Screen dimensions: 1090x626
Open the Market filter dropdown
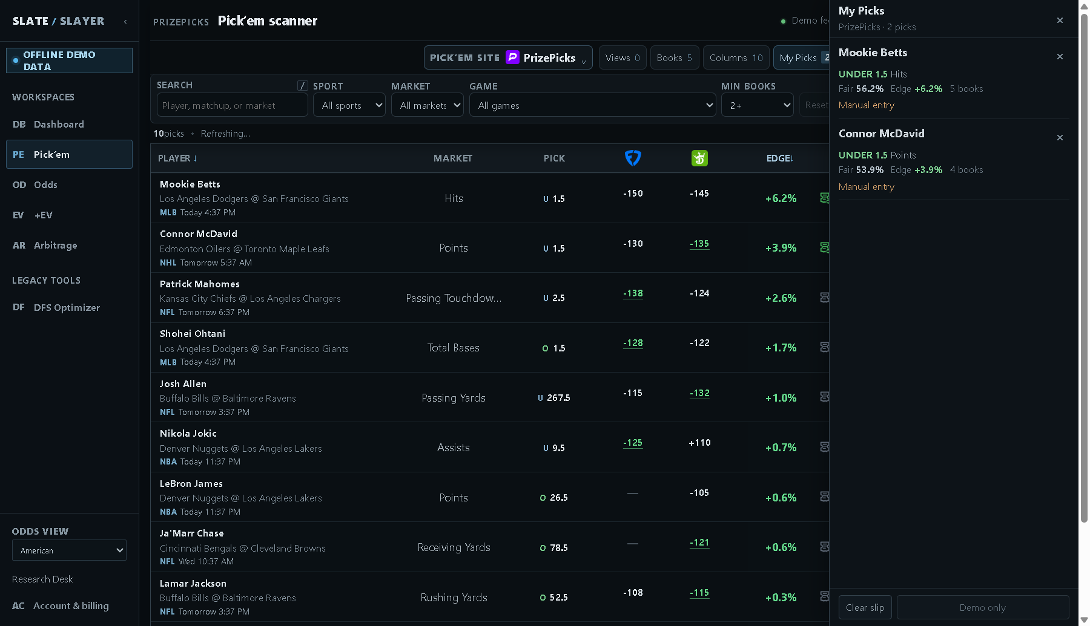tap(428, 105)
